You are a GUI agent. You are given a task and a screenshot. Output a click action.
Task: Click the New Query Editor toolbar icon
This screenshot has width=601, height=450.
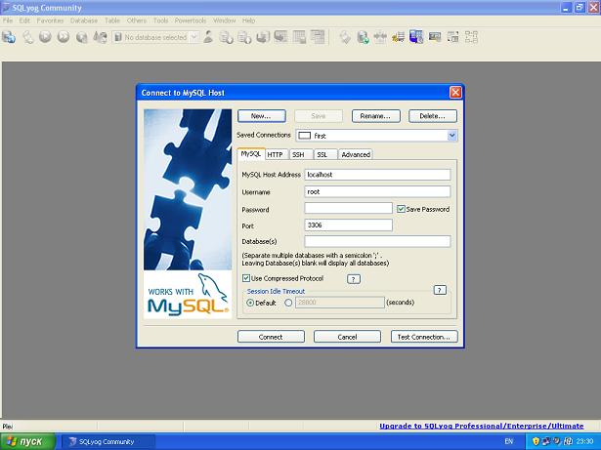(27, 37)
